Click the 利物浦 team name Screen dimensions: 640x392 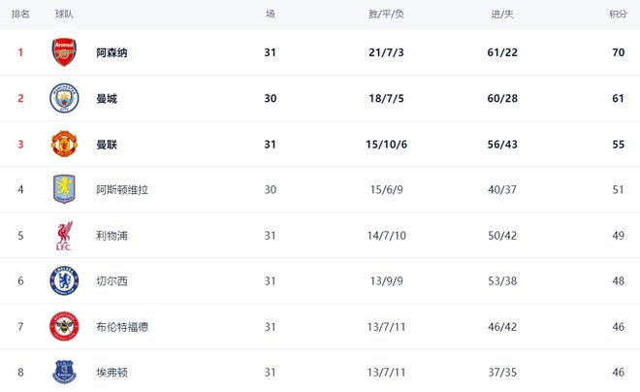tap(112, 236)
